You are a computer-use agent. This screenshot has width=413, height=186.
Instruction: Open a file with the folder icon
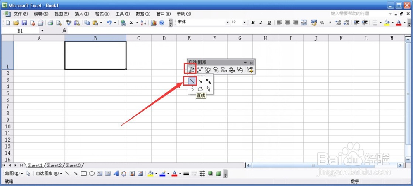pyautogui.click(x=16, y=23)
